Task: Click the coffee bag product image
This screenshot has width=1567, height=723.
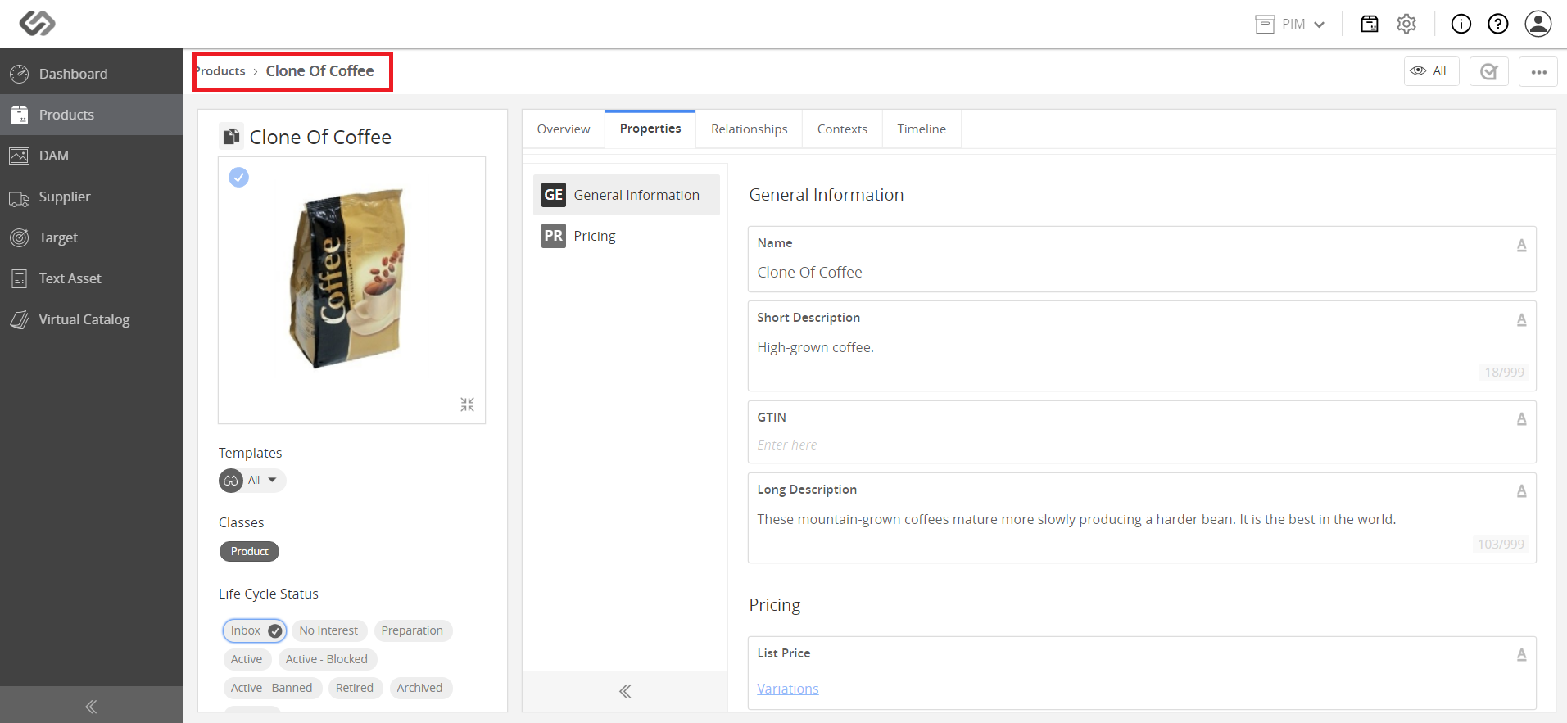Action: click(x=348, y=278)
